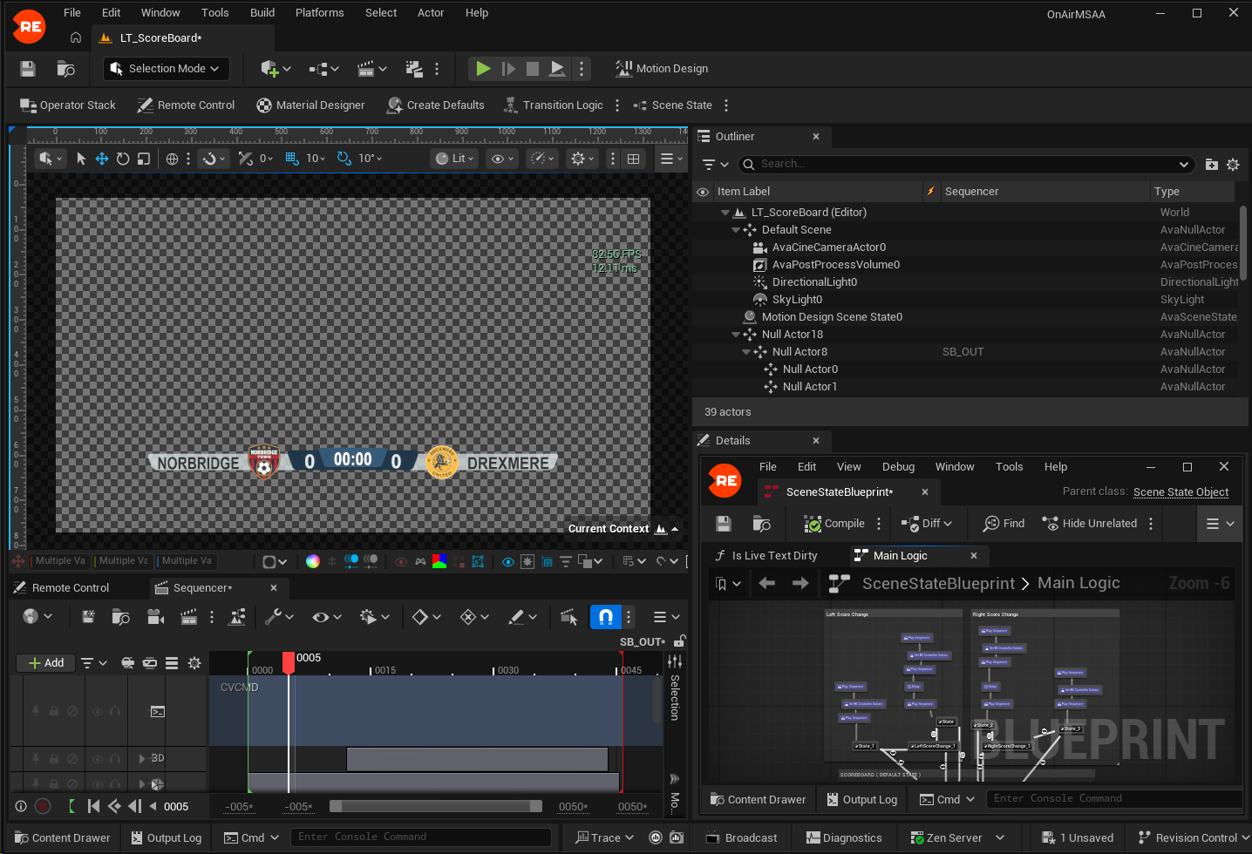Select the translate move tool in viewport
The height and width of the screenshot is (854, 1252).
tap(102, 159)
